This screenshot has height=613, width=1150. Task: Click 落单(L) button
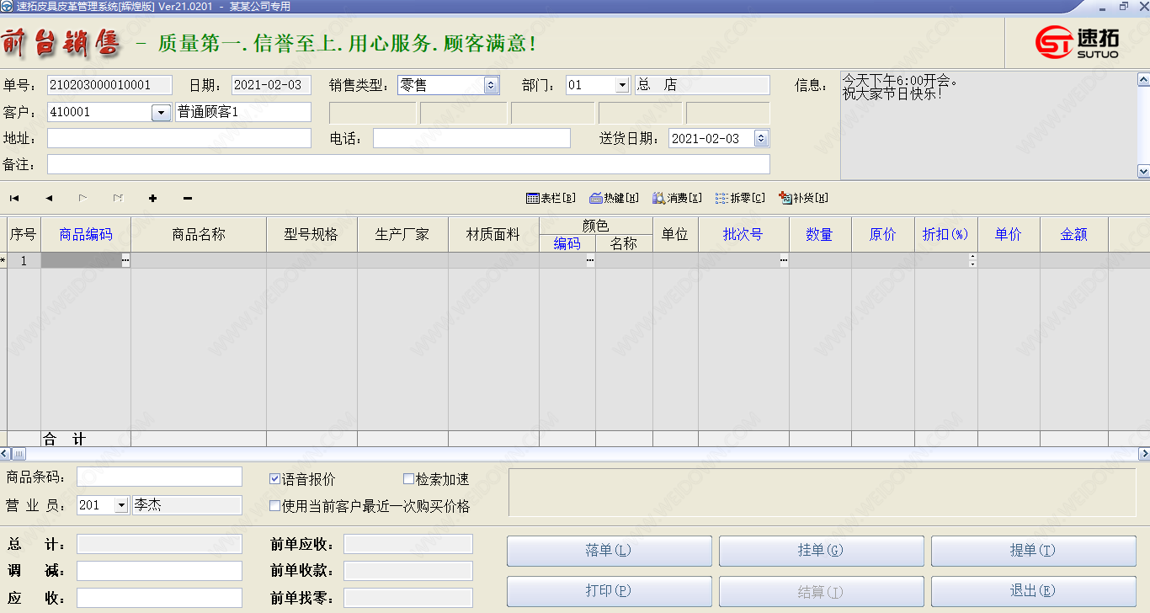pyautogui.click(x=609, y=551)
